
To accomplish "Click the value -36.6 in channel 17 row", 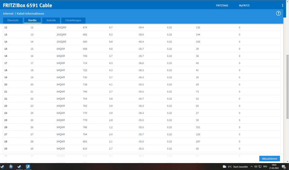I will pos(141,63).
